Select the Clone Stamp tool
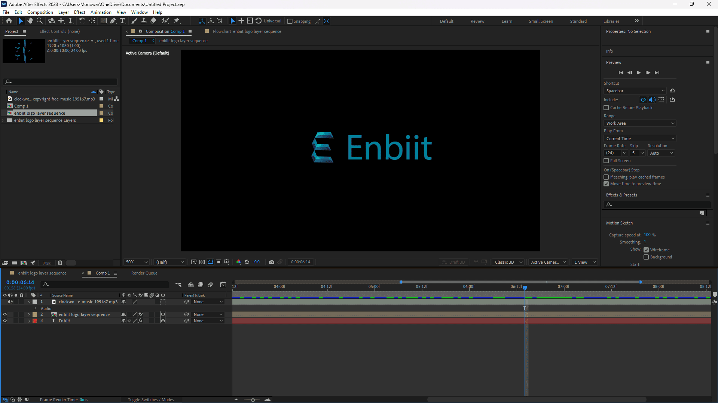 [x=143, y=21]
